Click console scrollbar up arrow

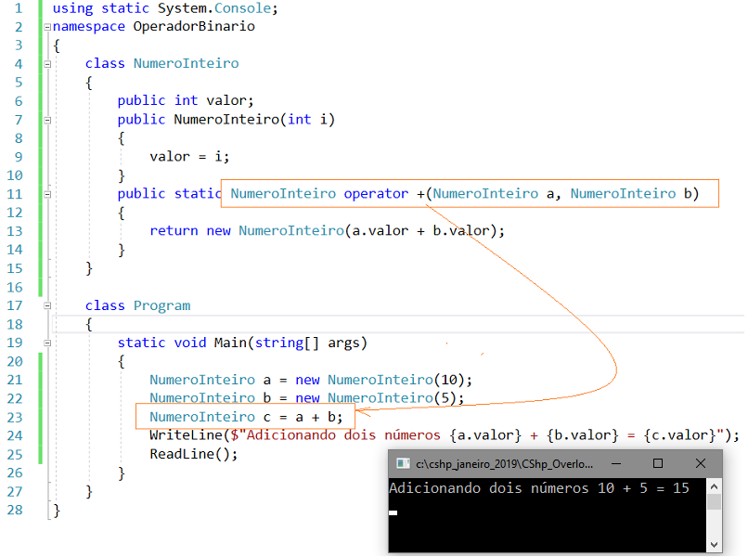(715, 486)
